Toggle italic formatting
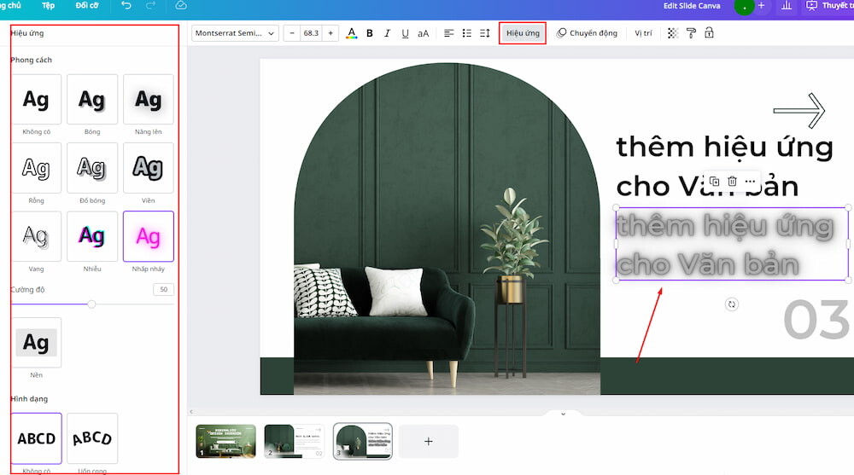Viewport: 854px width, 475px height. pos(387,33)
